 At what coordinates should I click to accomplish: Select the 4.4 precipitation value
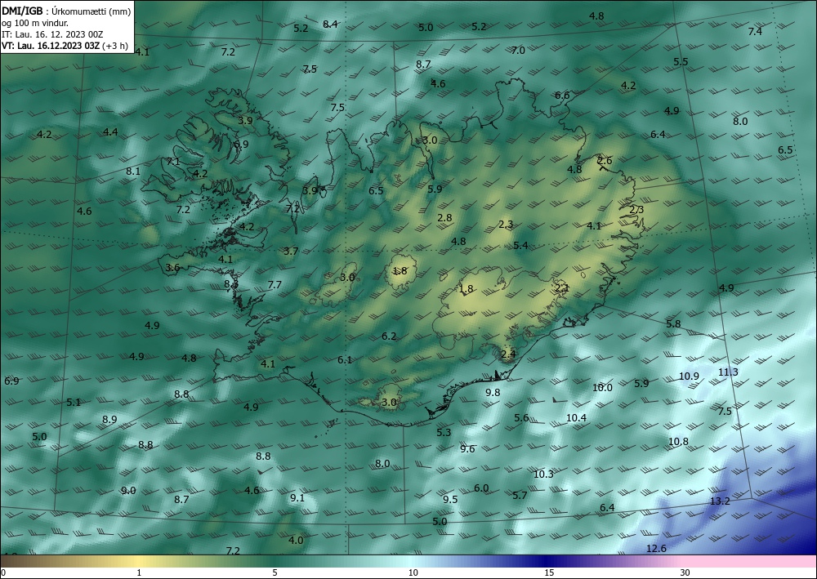pos(110,132)
